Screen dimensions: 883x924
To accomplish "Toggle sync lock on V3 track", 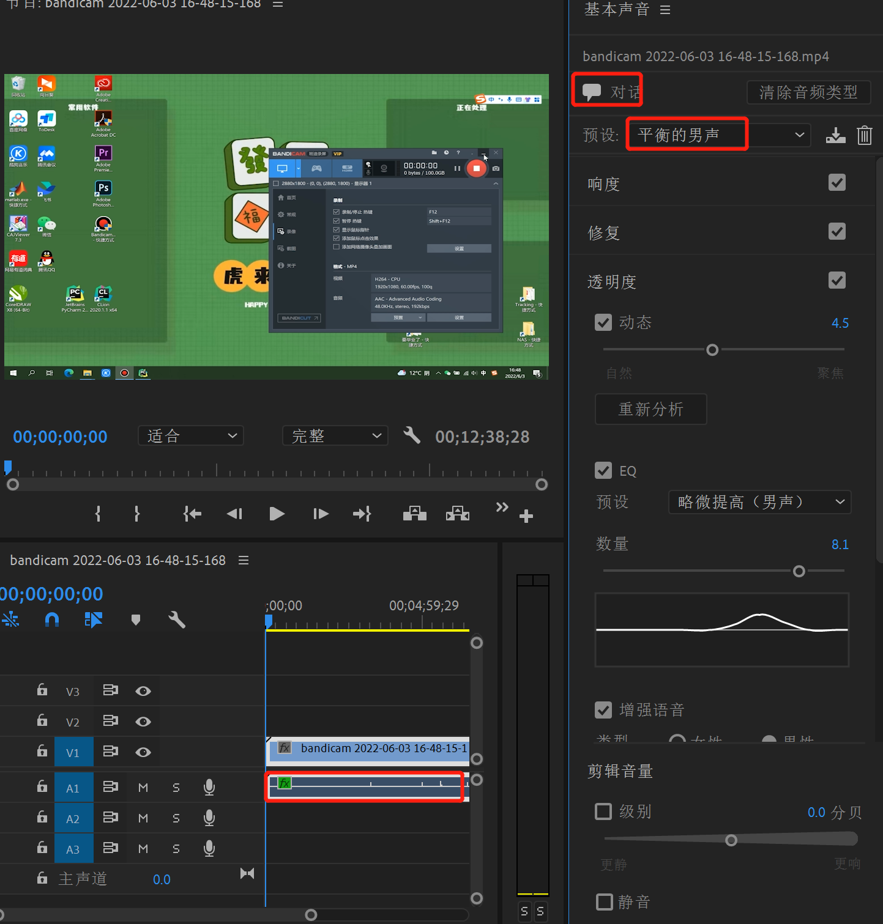I will click(x=111, y=690).
